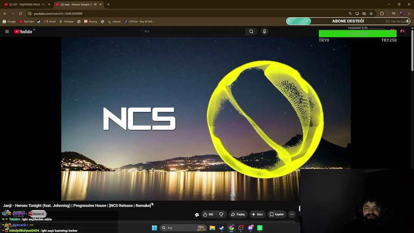Screen dimensions: 414x233
Task: Open the Steam bookmark icon
Action: pos(39,22)
